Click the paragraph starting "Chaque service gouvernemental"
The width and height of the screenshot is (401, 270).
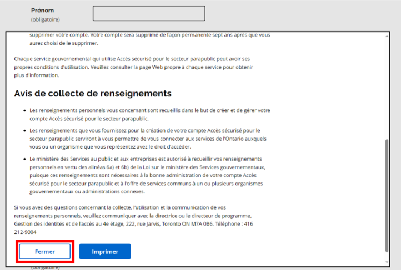point(132,67)
